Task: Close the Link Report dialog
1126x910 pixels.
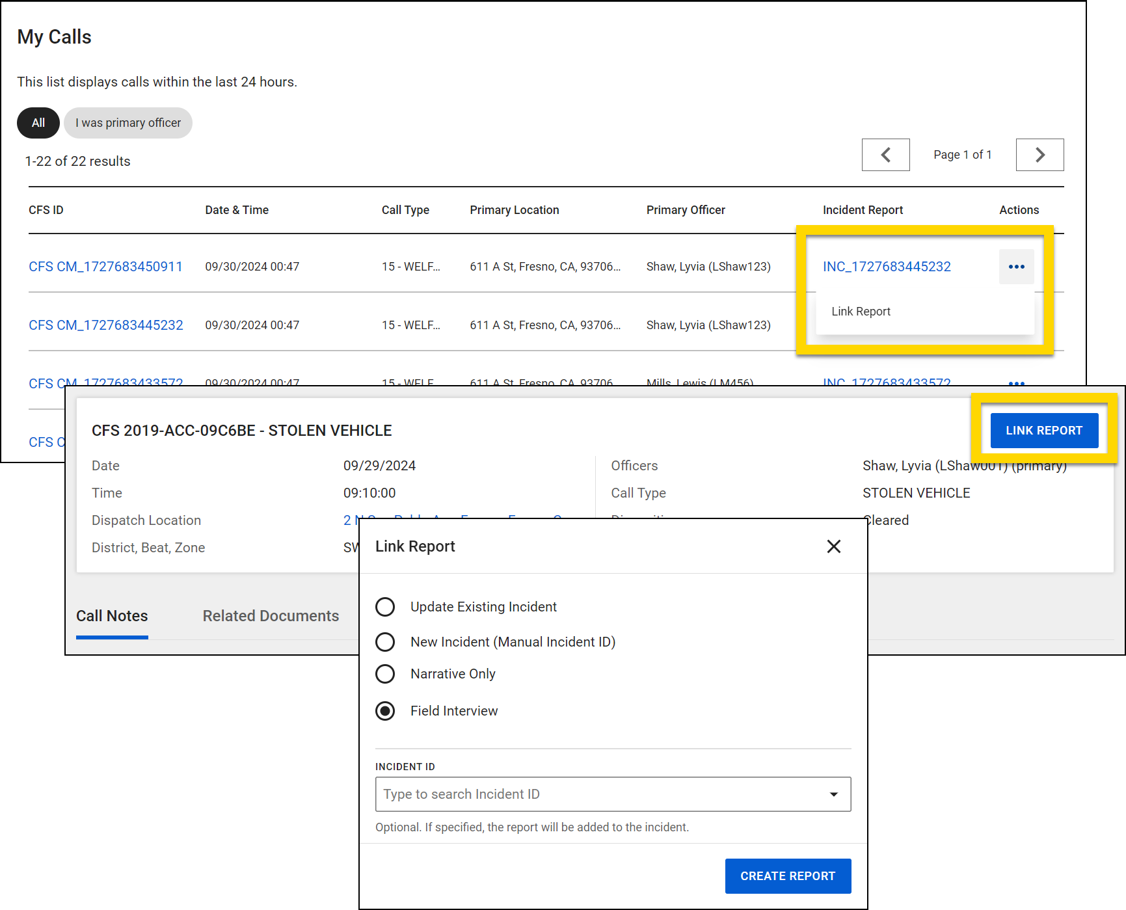Action: tap(833, 546)
